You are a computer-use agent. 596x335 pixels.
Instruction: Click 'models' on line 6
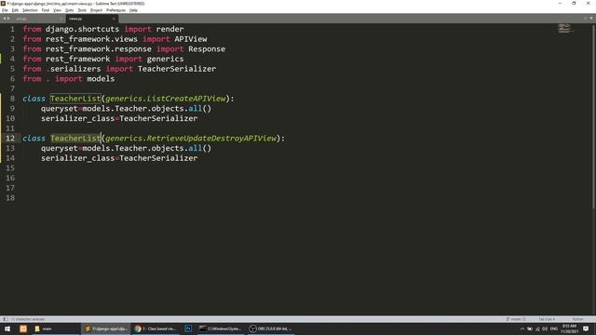click(101, 78)
